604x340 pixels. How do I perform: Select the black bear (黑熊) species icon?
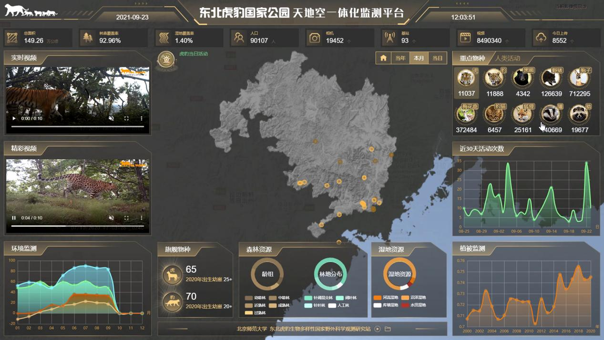[x=522, y=78]
